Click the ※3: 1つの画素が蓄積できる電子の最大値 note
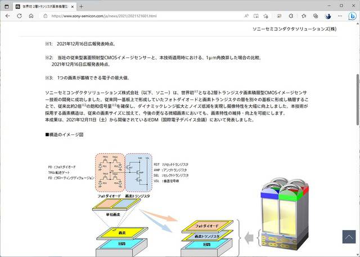This screenshot has height=257, width=360. (88, 78)
